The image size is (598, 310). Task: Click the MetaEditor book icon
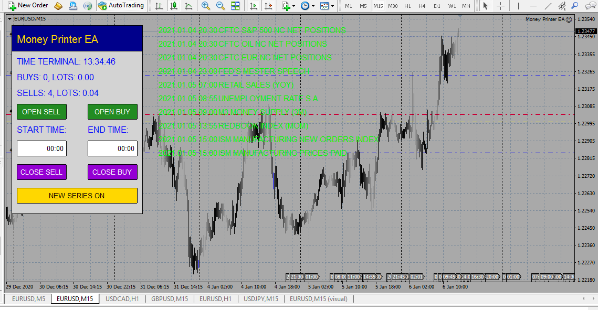[x=58, y=6]
